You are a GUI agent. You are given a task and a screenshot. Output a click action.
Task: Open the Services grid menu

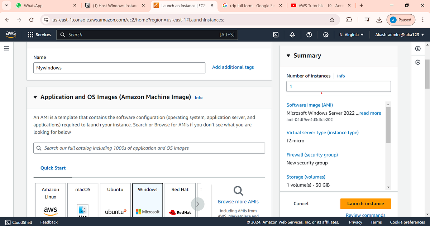(x=39, y=35)
